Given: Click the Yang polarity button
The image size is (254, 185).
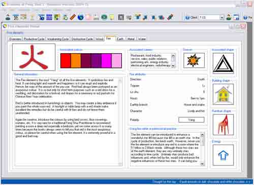Looking at the screenshot, I should [192, 120].
